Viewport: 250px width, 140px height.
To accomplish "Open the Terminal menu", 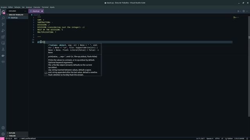I will pyautogui.click(x=45, y=7).
